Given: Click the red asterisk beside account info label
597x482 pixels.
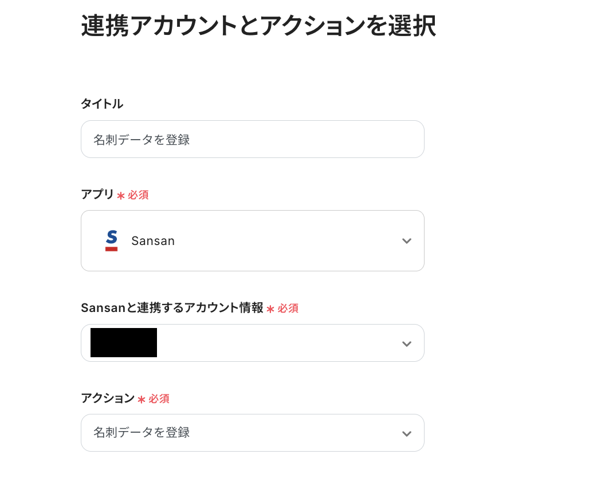Looking at the screenshot, I should click(270, 309).
